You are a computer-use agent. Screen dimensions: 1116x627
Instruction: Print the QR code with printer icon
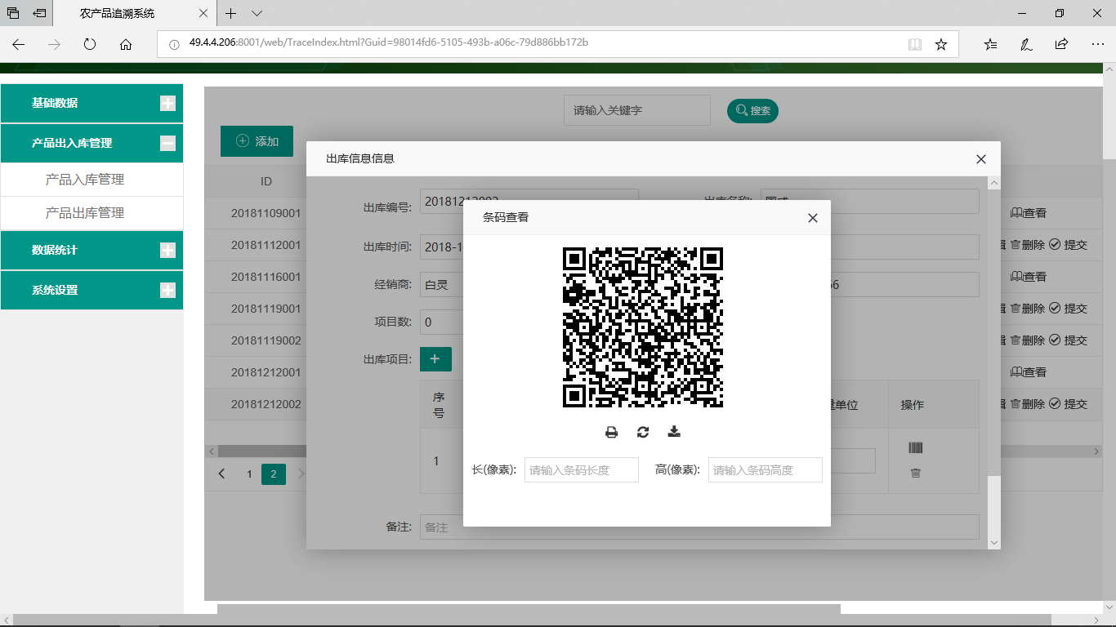(x=611, y=432)
